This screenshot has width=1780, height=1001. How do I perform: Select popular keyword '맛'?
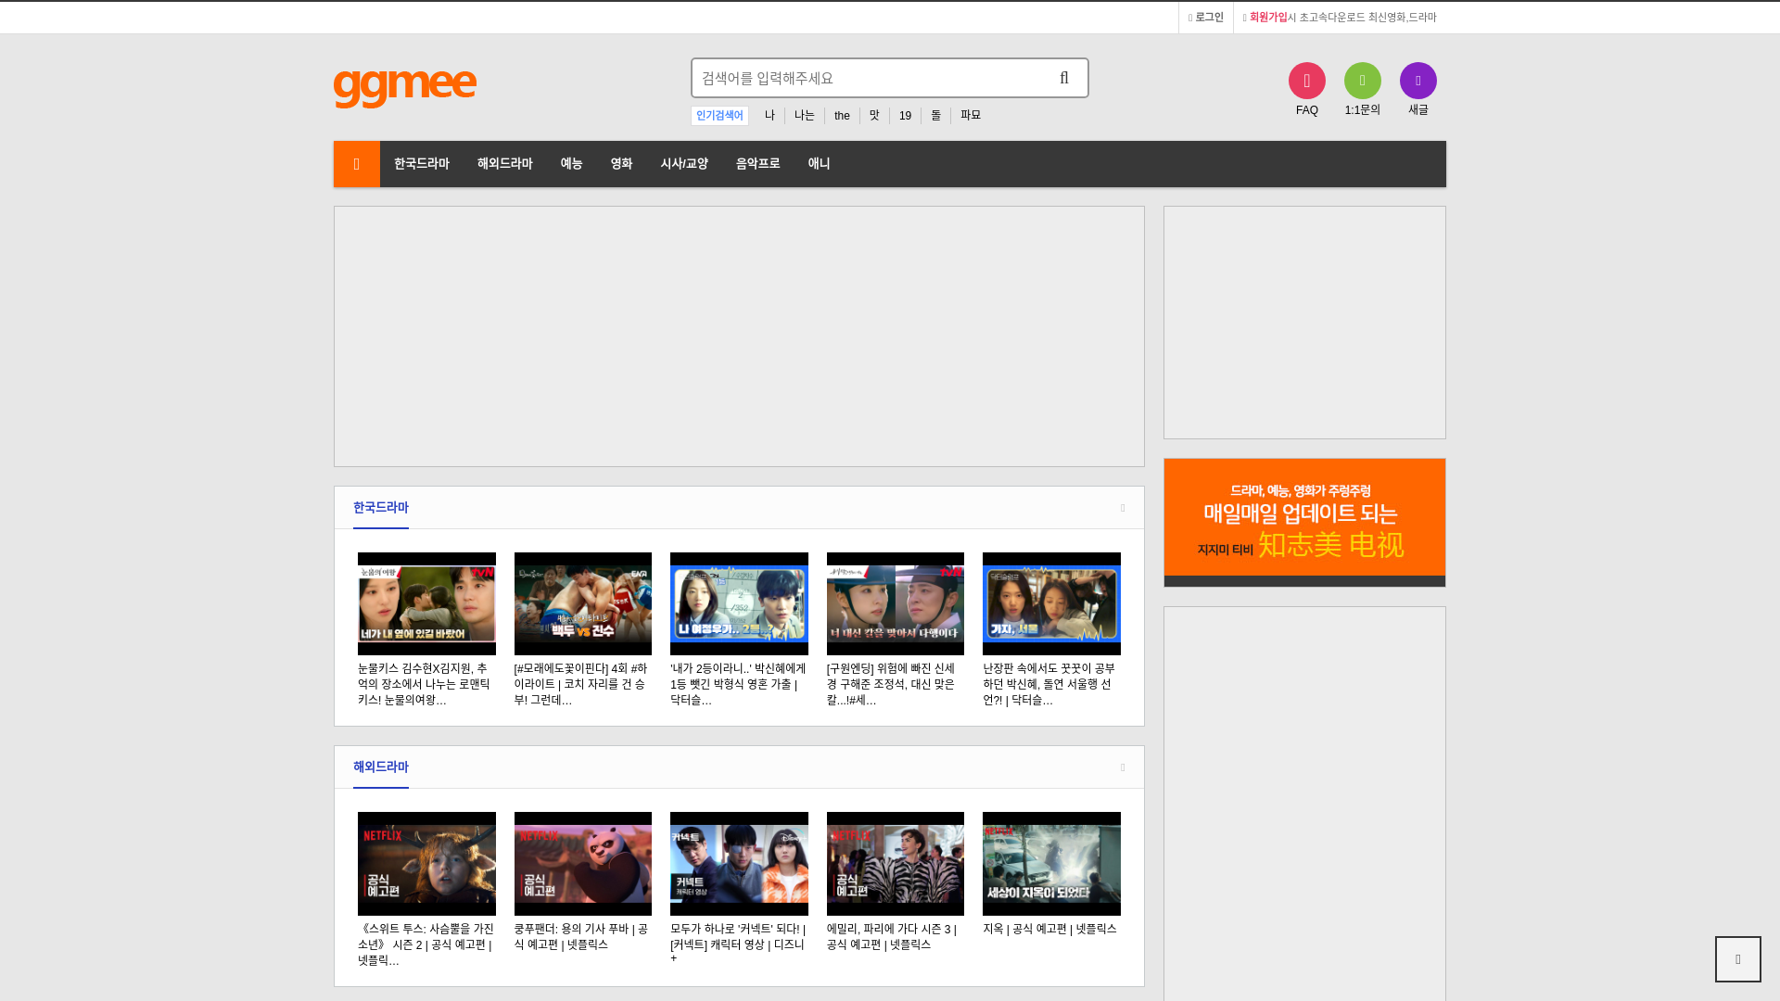(x=874, y=116)
